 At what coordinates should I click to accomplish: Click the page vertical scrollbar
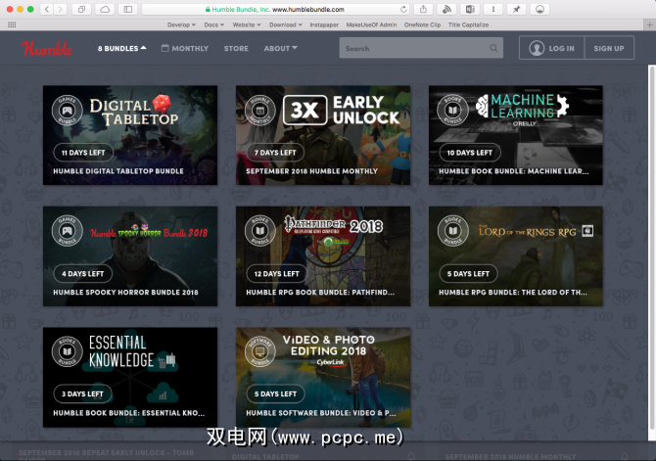click(x=651, y=247)
